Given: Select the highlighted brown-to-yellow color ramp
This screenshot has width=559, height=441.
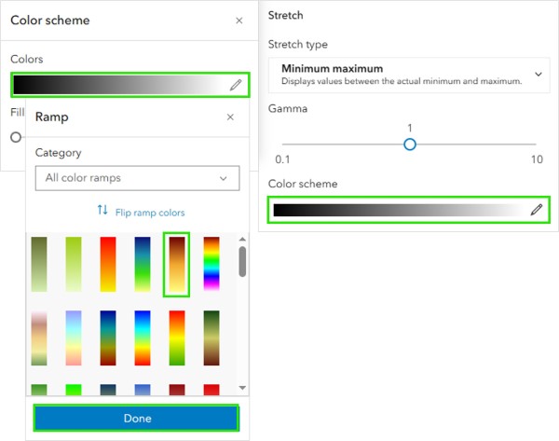Looking at the screenshot, I should point(176,265).
